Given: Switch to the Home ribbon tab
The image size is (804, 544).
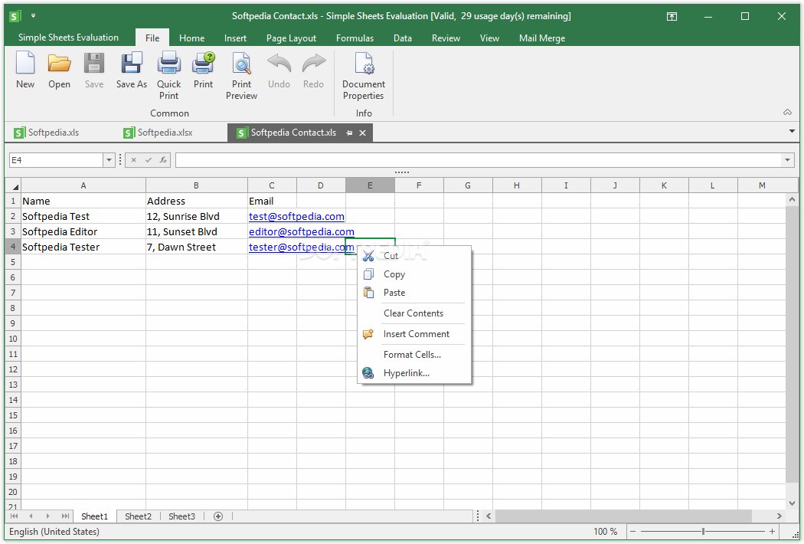Looking at the screenshot, I should click(191, 38).
